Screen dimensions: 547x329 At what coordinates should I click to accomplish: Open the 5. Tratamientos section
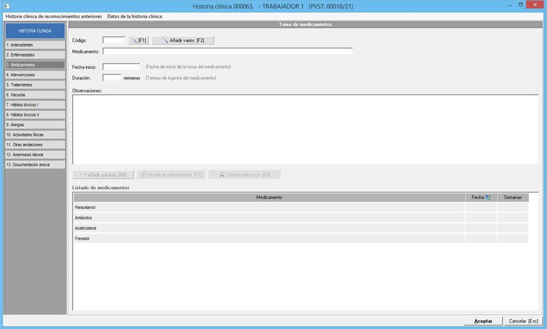35,84
